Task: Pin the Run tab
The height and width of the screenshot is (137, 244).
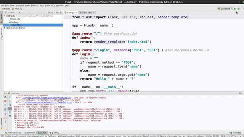Action: pos(5,114)
